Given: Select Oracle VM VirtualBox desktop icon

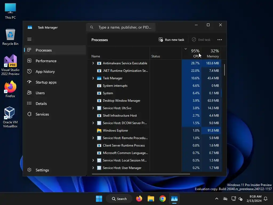Looking at the screenshot, I should (10, 117).
